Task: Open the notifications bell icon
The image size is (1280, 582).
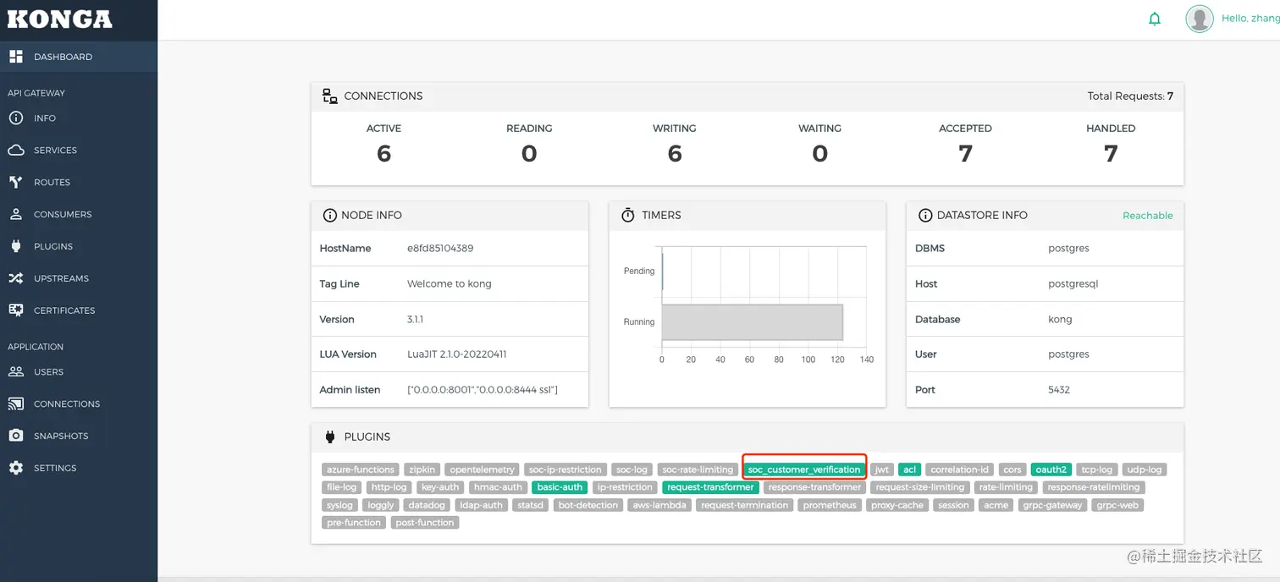Action: [1155, 19]
